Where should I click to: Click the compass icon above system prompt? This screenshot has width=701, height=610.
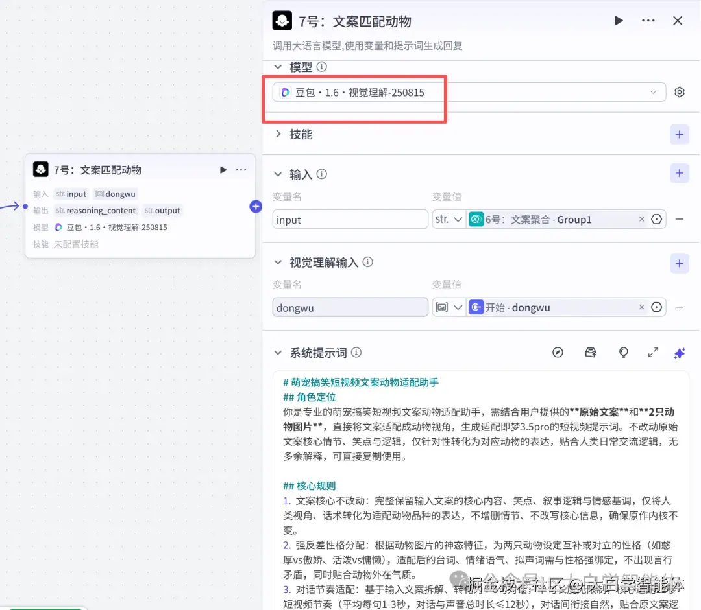coord(558,352)
